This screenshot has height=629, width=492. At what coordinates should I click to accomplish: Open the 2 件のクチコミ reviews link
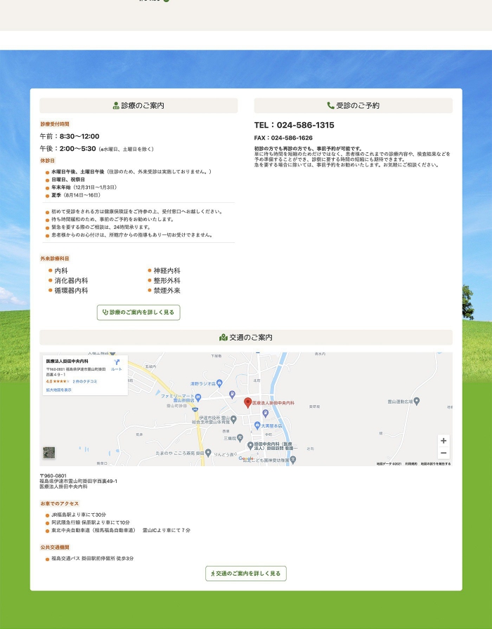pos(85,381)
